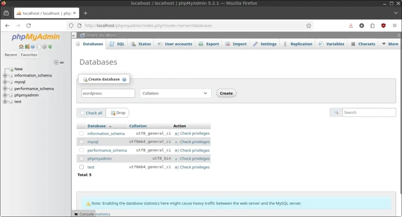Open the Recent tables button
This screenshot has width=402, height=217.
[x=11, y=55]
